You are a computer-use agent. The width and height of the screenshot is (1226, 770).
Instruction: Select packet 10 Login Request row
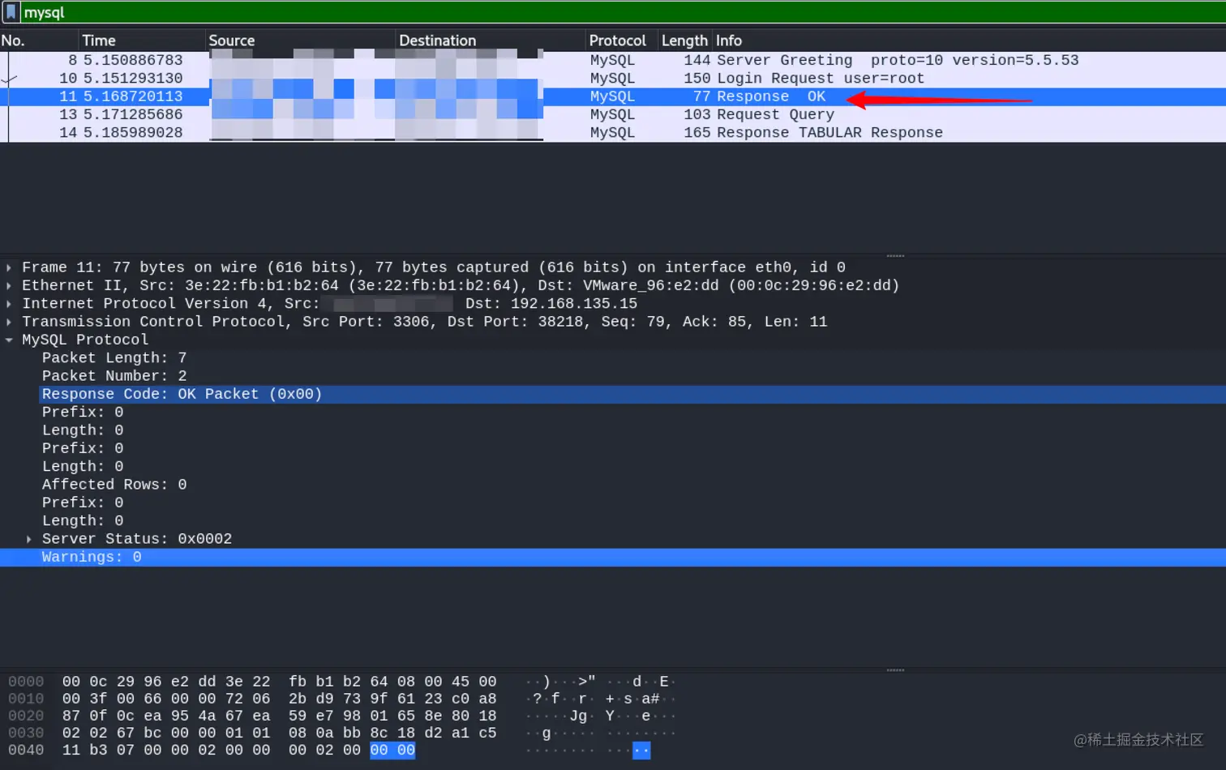[613, 79]
